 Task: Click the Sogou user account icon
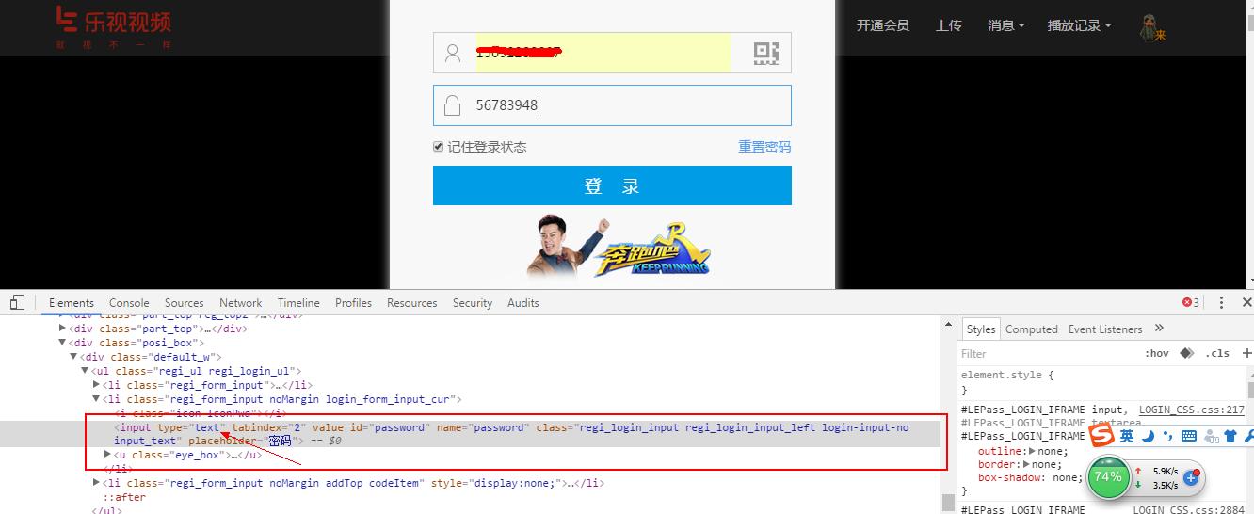pyautogui.click(x=1210, y=437)
